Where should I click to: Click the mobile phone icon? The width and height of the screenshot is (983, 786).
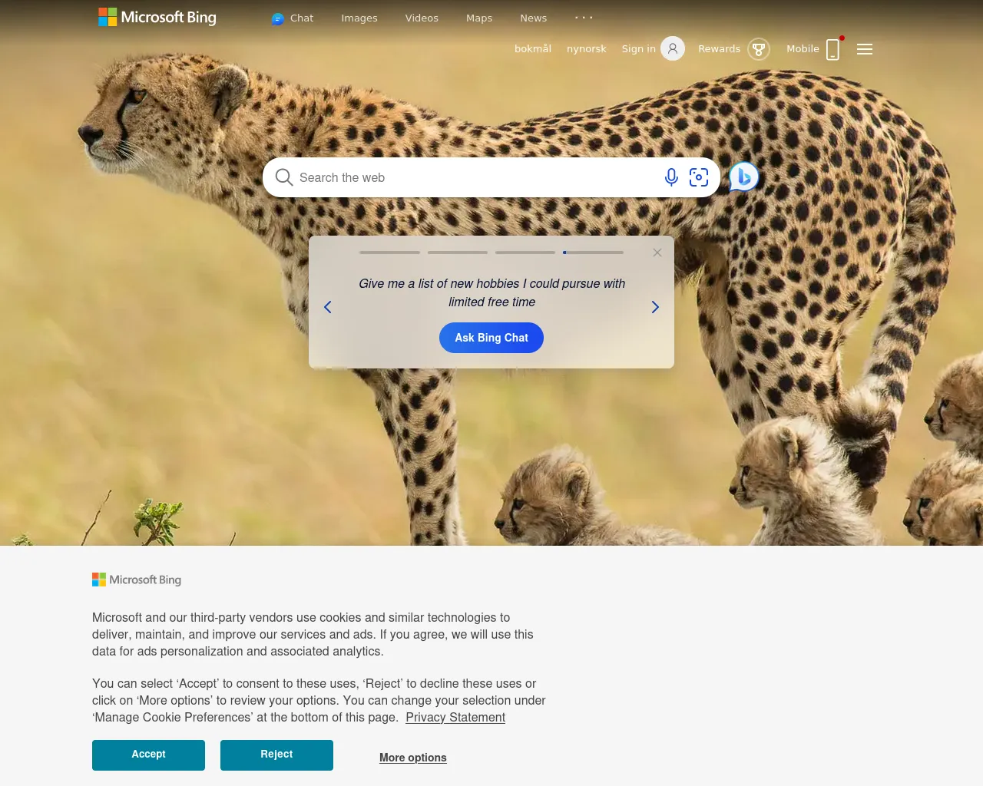(832, 49)
